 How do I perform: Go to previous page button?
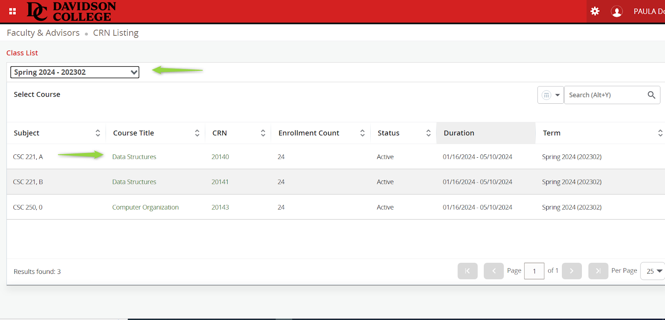point(494,271)
